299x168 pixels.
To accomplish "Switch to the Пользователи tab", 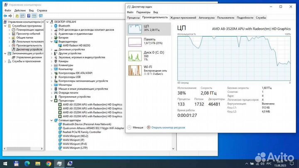I will click(225, 17).
